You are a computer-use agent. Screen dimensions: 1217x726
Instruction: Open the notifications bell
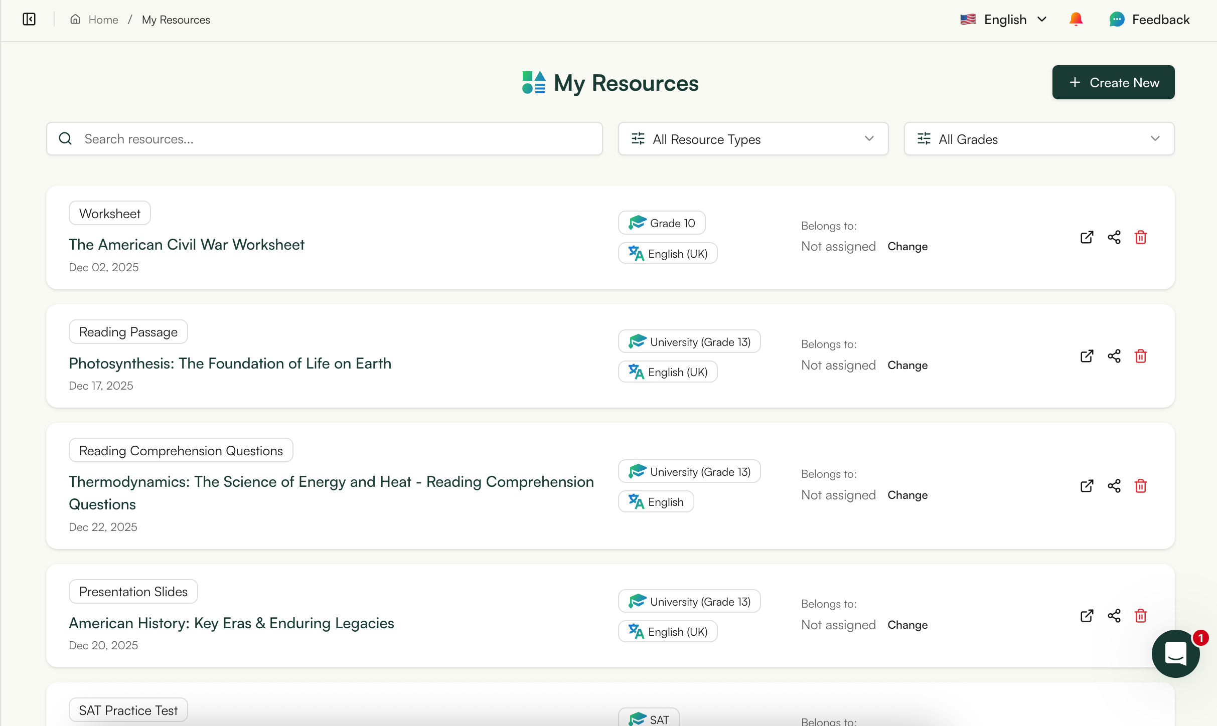click(1076, 20)
